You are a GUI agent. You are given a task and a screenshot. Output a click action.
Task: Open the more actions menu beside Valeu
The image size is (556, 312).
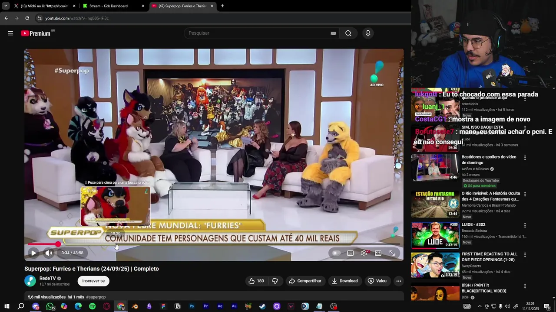coord(398,281)
